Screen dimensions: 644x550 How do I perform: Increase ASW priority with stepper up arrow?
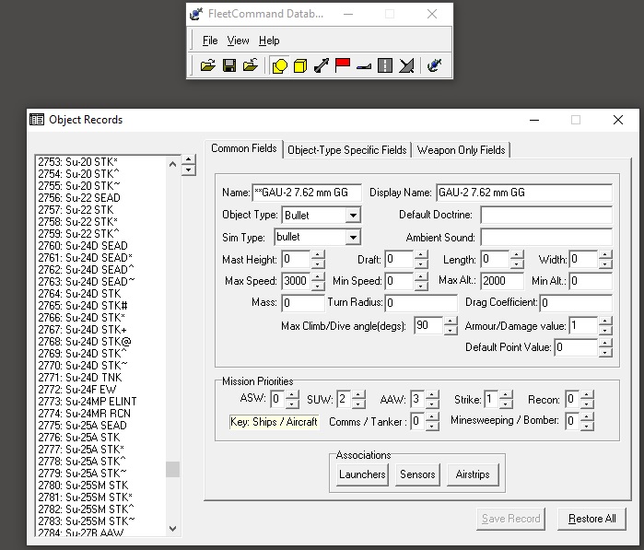pos(292,394)
